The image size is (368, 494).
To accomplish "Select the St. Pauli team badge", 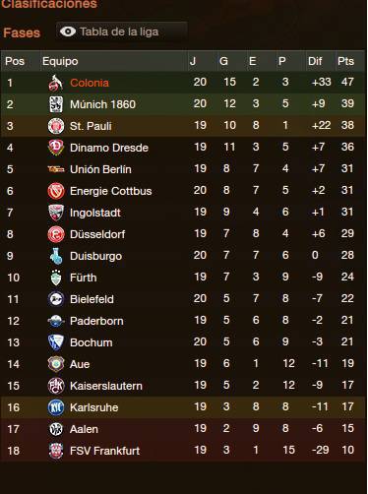I will point(56,126).
